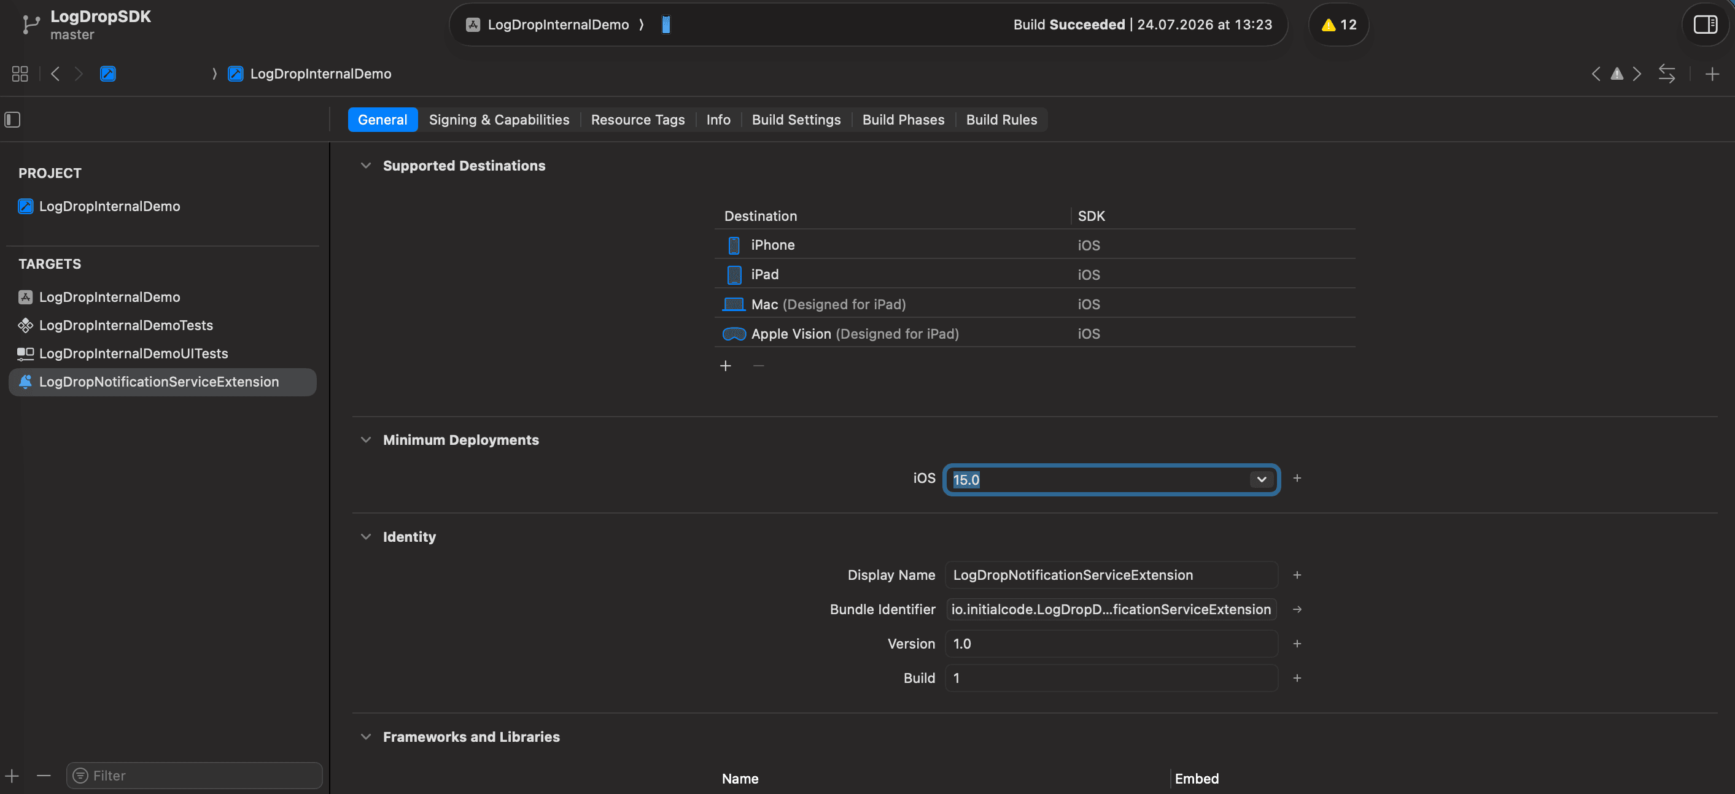
Task: Toggle the inspector panel on the right
Action: (x=1705, y=25)
